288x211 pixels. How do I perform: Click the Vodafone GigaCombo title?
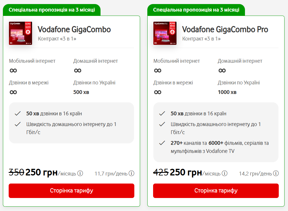click(x=74, y=29)
